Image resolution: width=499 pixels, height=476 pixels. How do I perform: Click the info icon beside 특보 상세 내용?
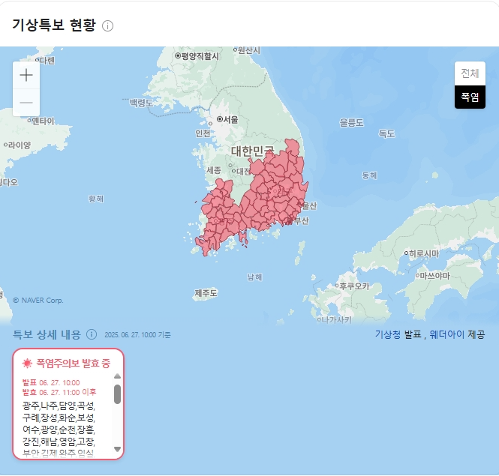tap(92, 334)
